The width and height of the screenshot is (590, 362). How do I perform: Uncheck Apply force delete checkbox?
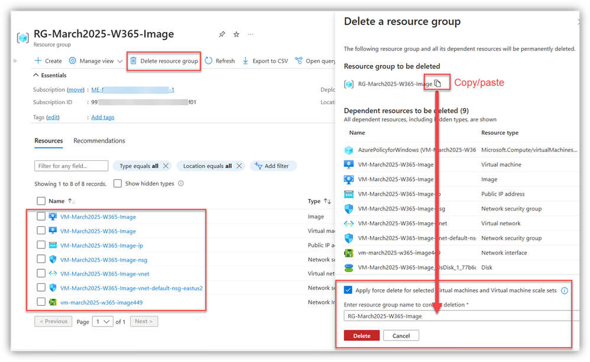tap(348, 290)
